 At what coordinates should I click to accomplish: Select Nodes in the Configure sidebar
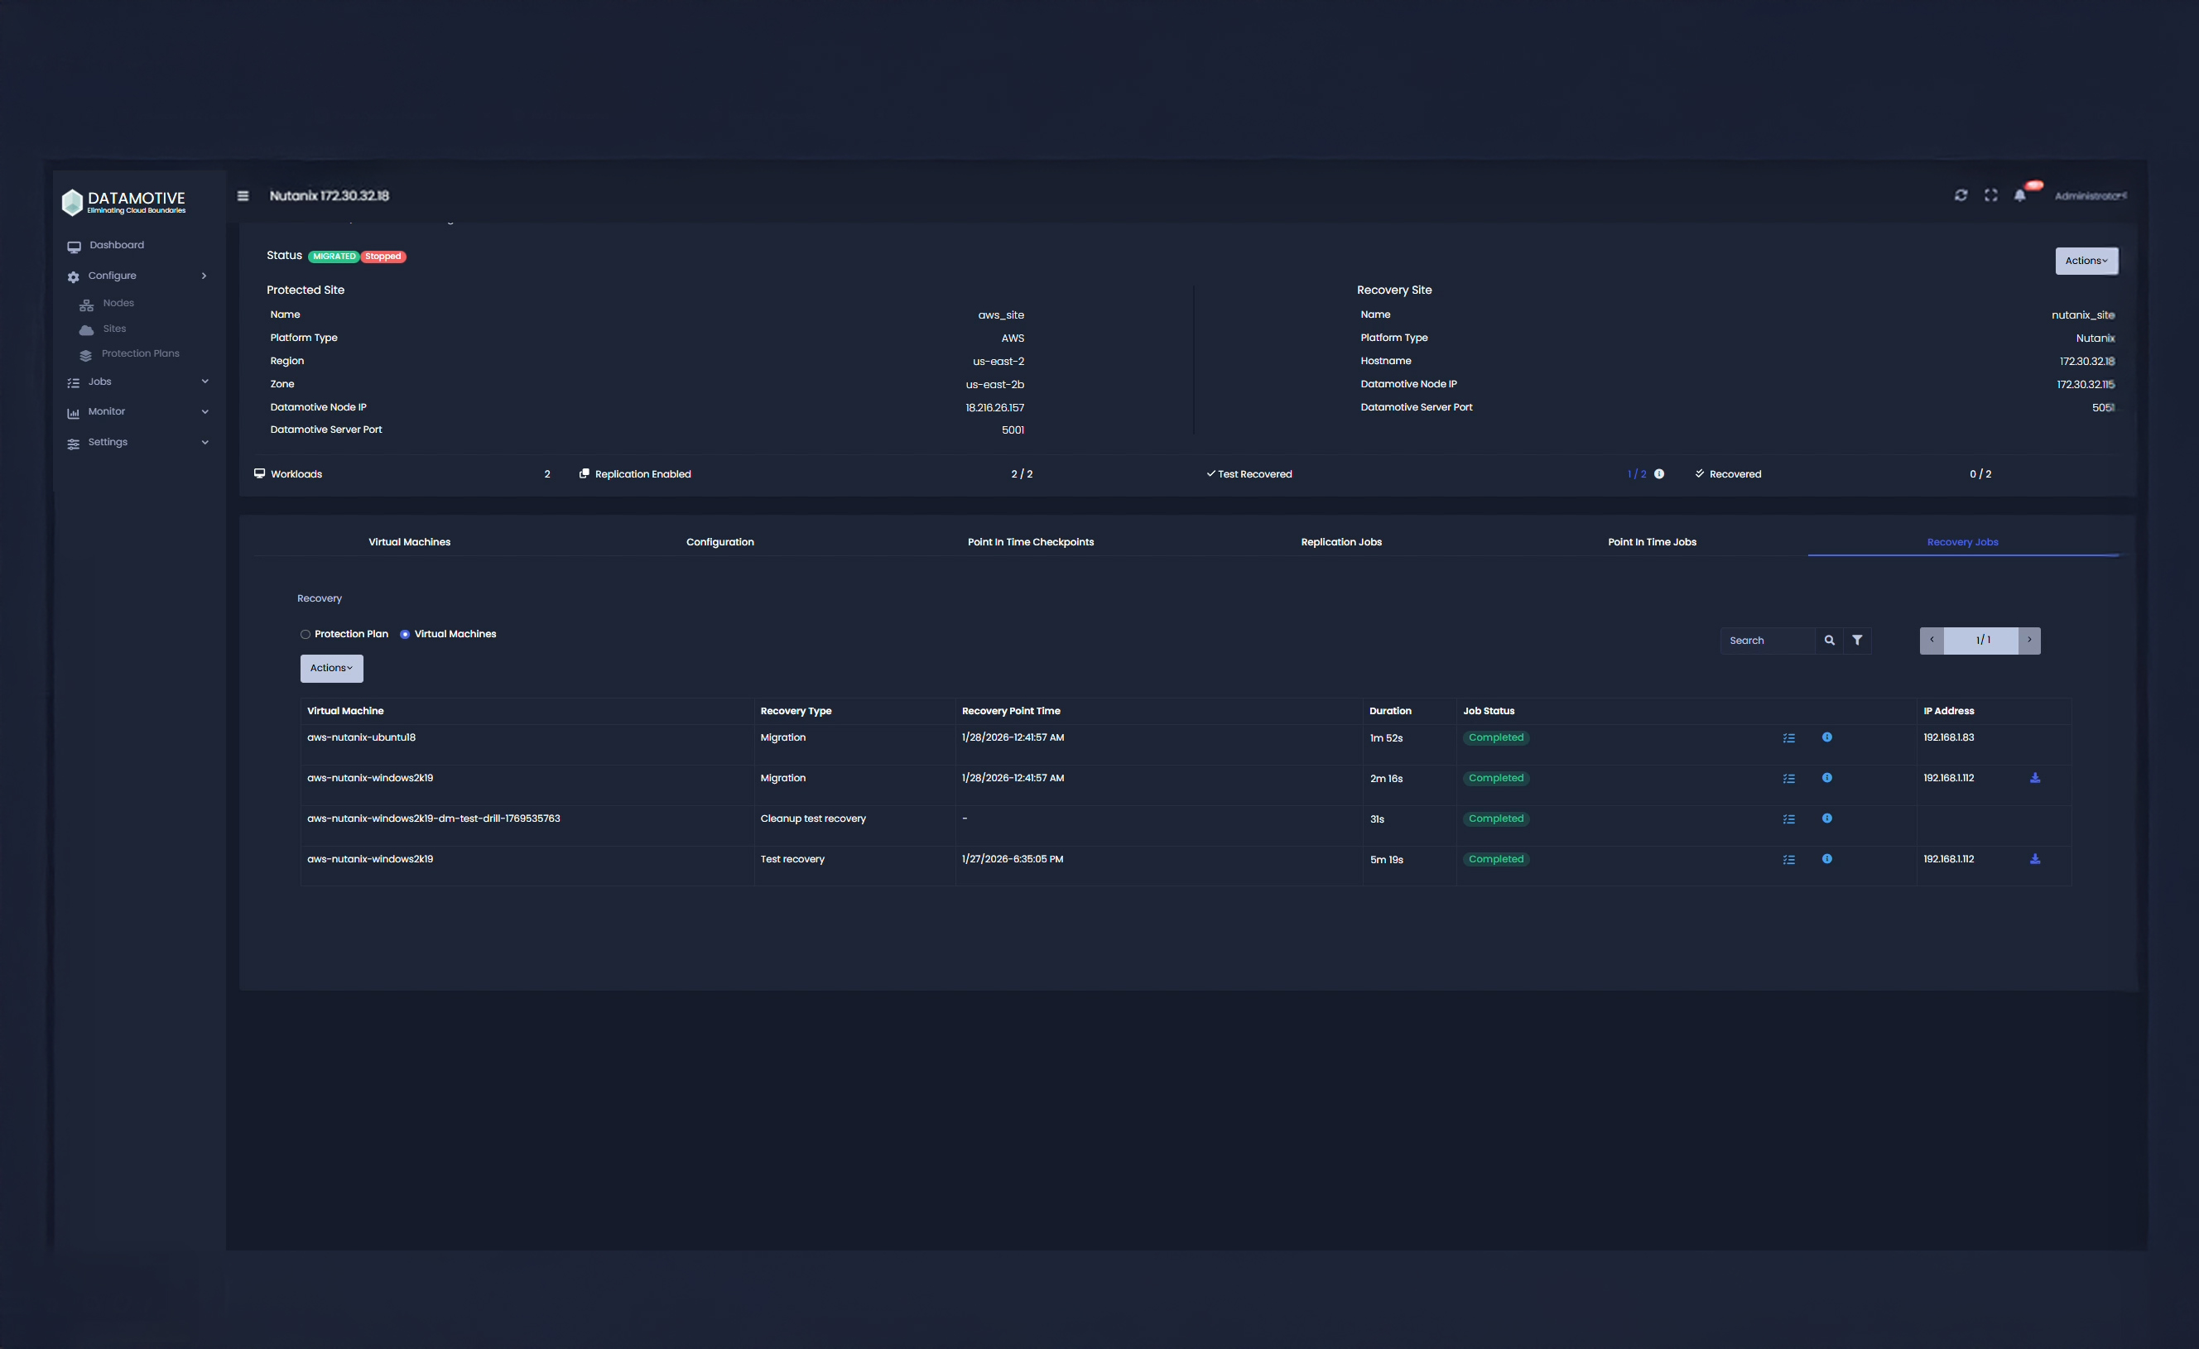(118, 302)
